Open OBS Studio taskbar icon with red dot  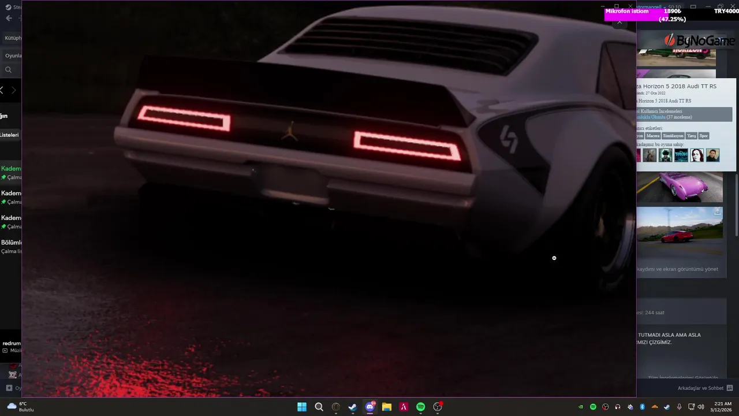click(438, 407)
